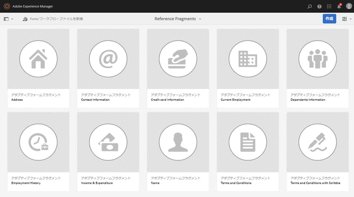Click the Employment History card title

26,183
